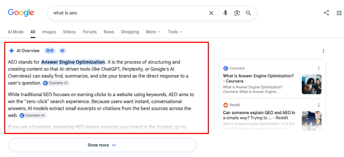Select the All results tab

pos(33,32)
